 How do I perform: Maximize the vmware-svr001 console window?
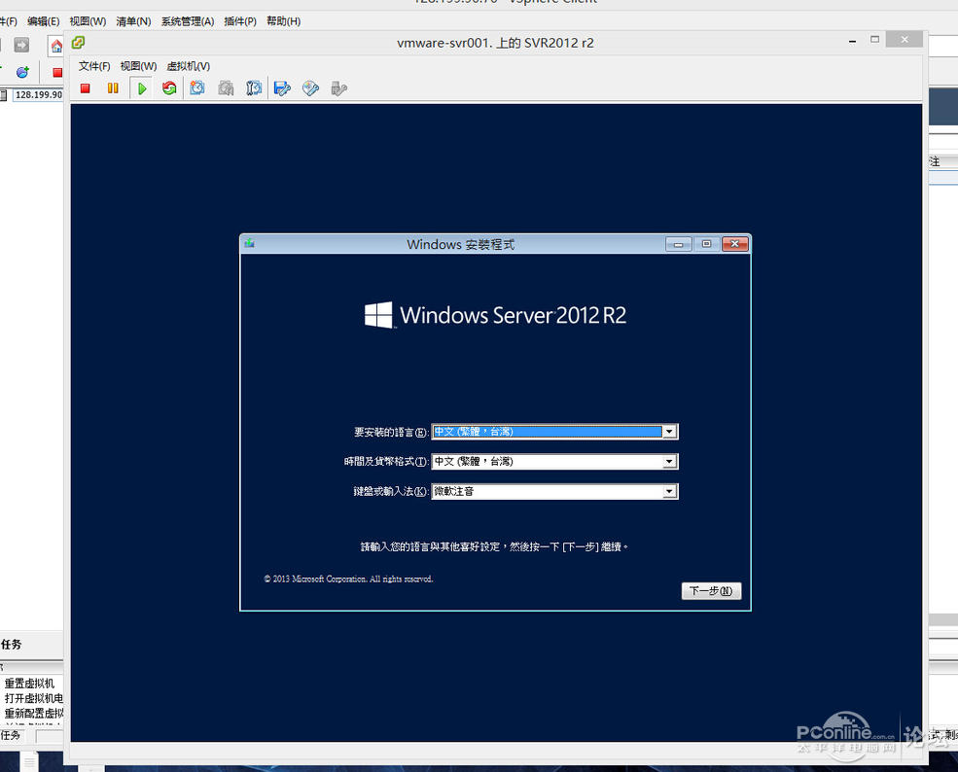pos(875,40)
